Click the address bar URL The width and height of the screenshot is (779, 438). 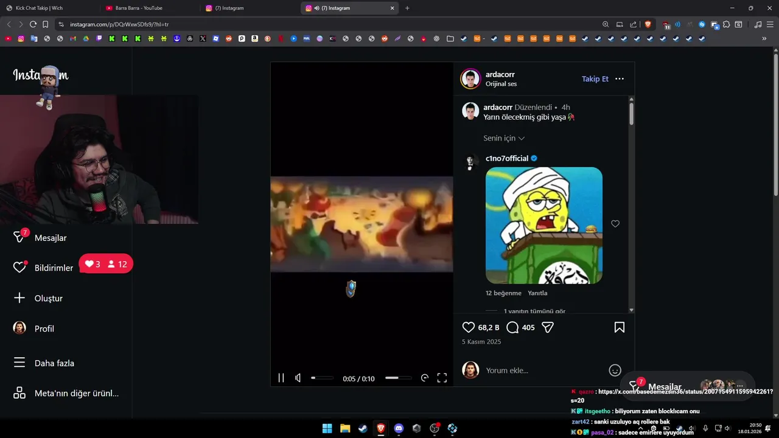119,24
